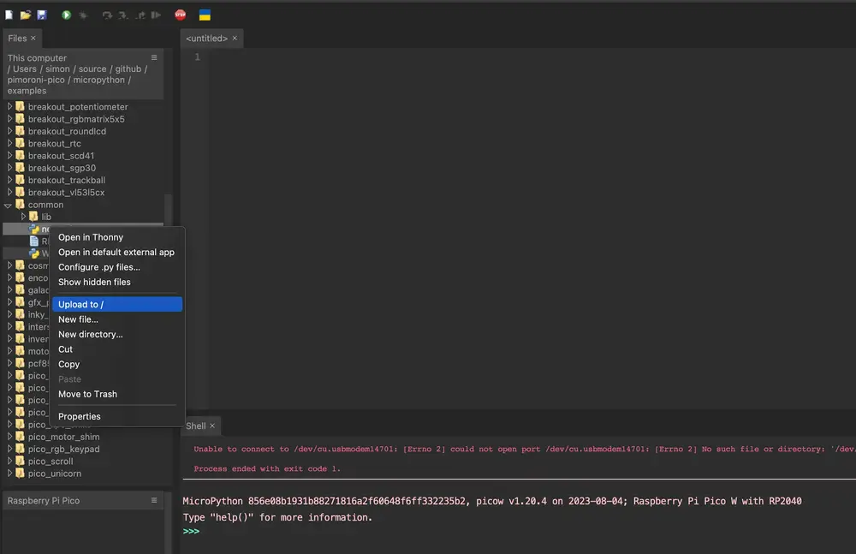Switch to the Shell tab
The image size is (856, 554).
198,425
